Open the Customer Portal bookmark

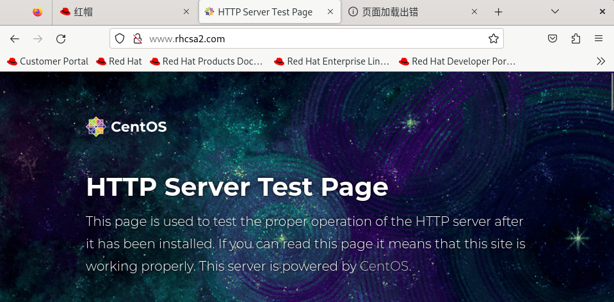tap(48, 61)
